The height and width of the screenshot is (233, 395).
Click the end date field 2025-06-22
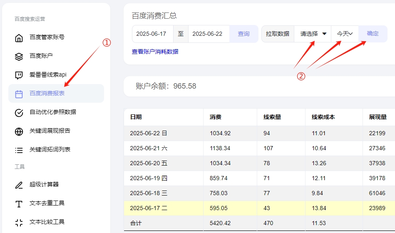tap(209, 34)
